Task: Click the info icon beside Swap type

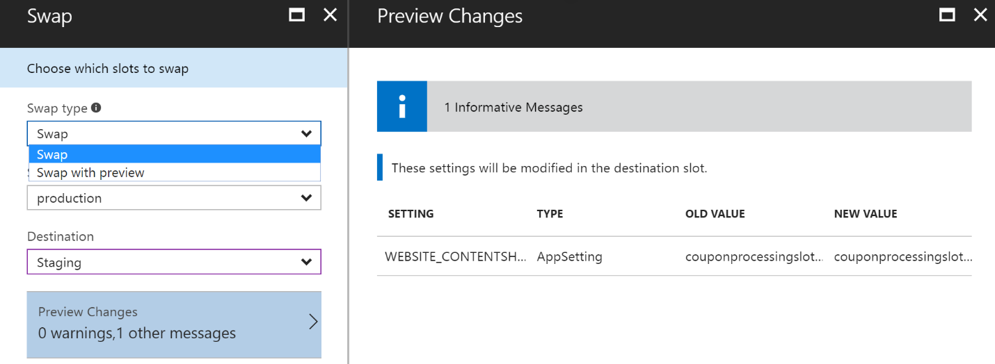Action: (96, 108)
